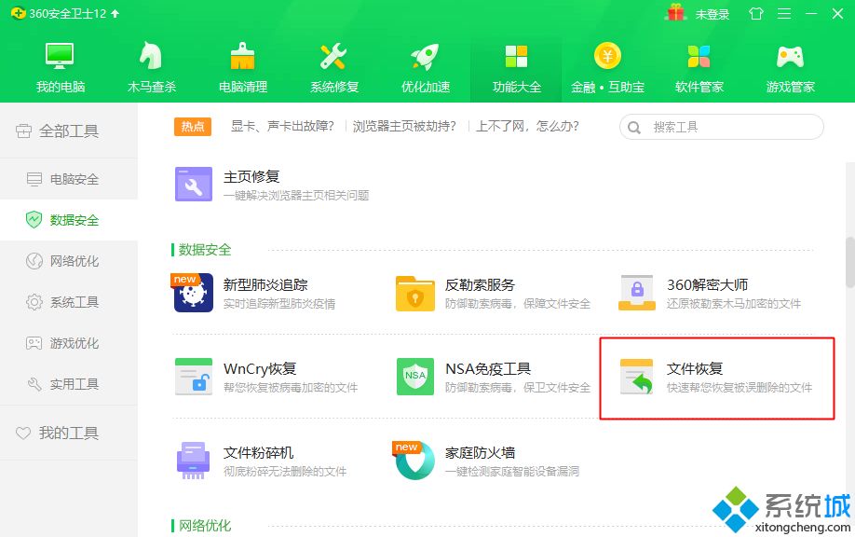This screenshot has width=855, height=537.
Task: Select 功能大全 grid icon
Action: tap(516, 56)
